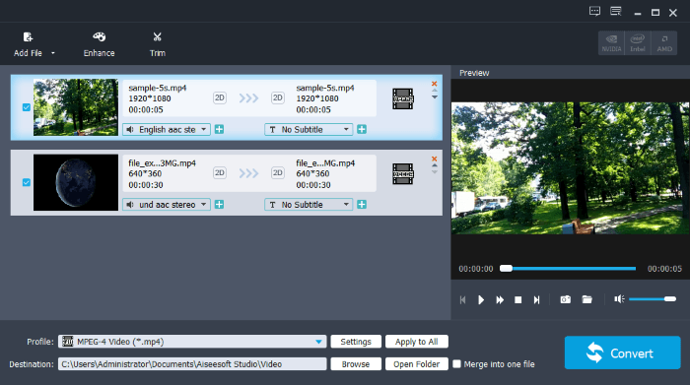Screen dimensions: 690x385
Task: Click the volume slider handle
Action: click(670, 299)
